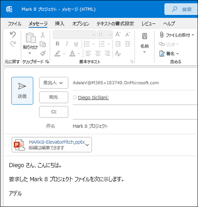198x207 pixels.
Task: Expand numbered list style arrow
Action: 108,44
